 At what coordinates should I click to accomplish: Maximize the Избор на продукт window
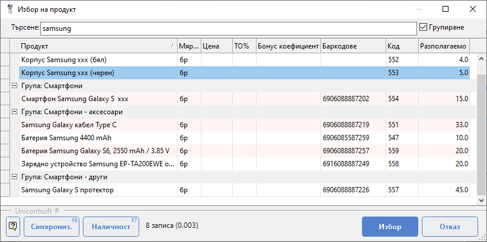click(x=445, y=9)
